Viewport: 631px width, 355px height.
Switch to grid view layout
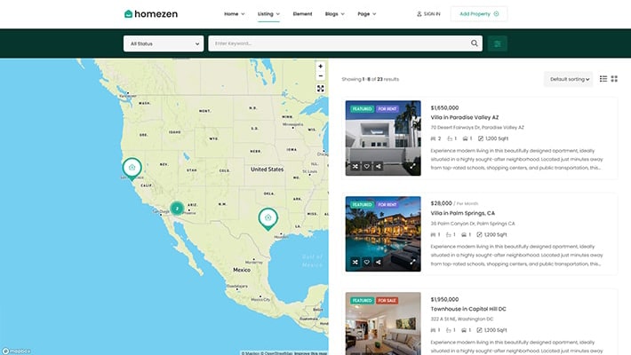tap(614, 79)
